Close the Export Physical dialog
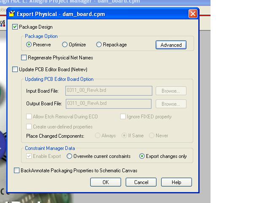This screenshot has width=270, height=203. [x=193, y=14]
